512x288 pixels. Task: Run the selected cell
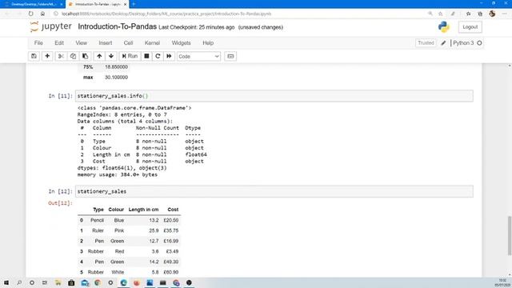click(130, 56)
